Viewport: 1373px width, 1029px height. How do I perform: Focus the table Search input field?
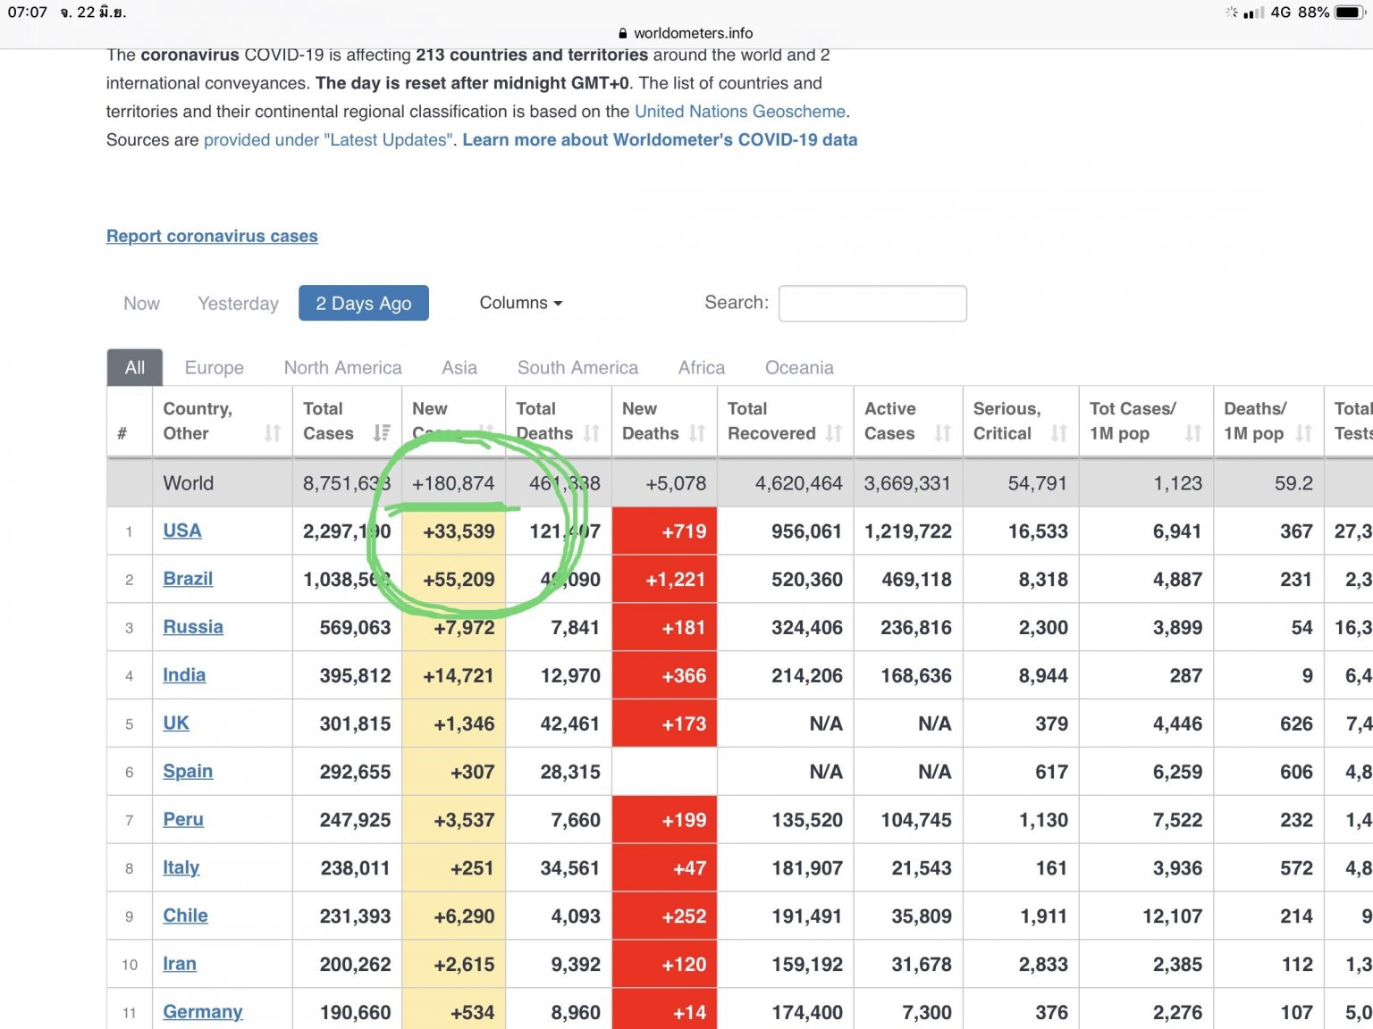click(x=872, y=303)
